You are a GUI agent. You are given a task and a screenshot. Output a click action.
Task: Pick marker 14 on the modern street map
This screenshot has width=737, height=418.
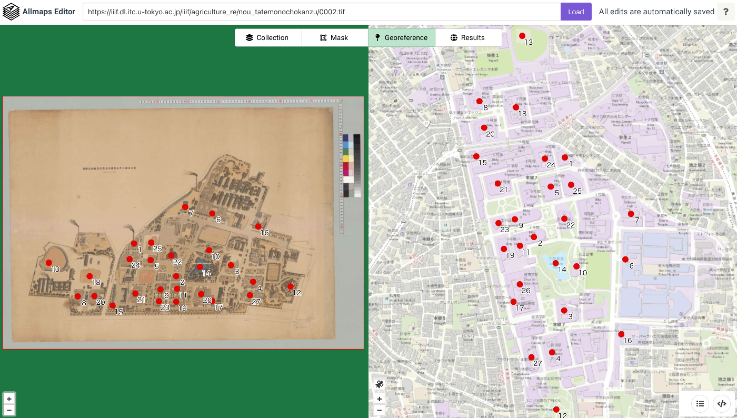[555, 263]
